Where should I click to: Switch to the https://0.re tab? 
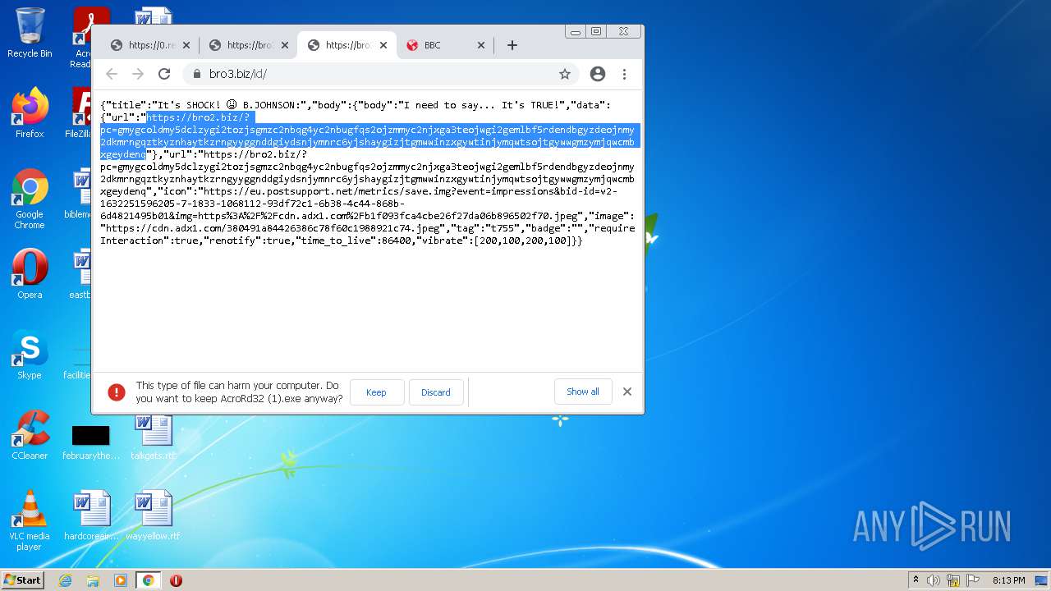click(x=150, y=45)
